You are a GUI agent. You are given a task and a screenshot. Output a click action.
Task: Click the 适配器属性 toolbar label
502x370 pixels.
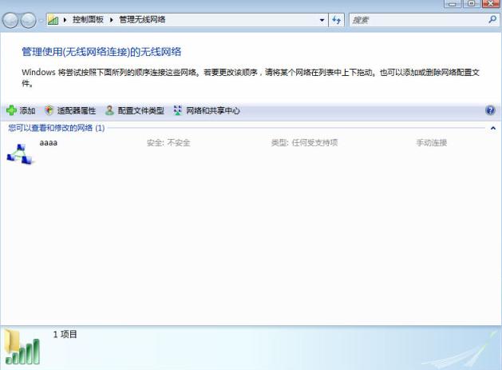click(x=77, y=110)
